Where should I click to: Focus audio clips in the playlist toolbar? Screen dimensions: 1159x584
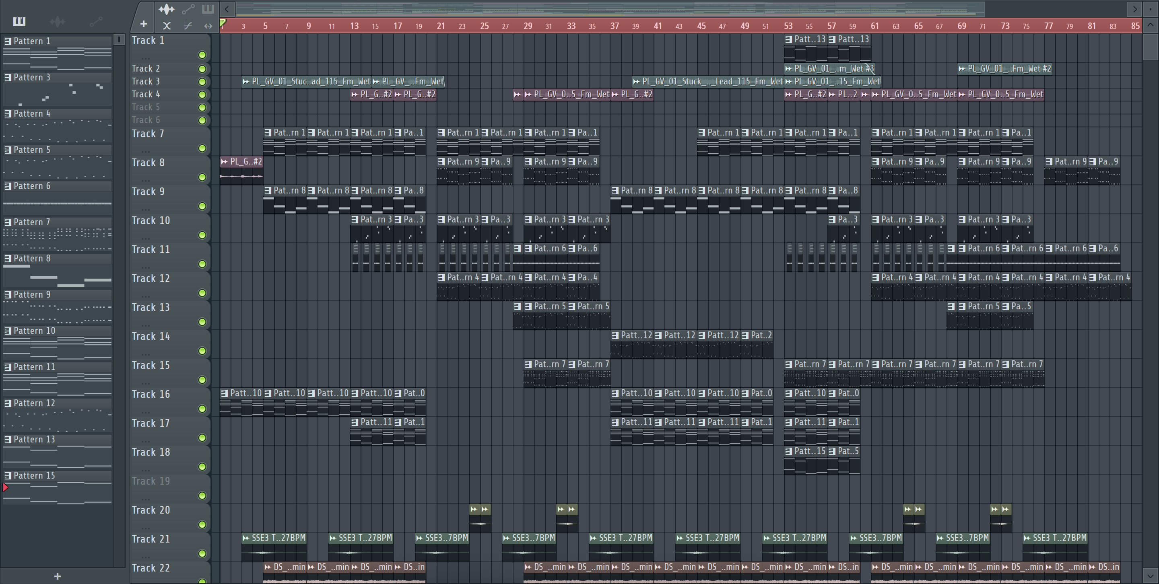tap(167, 9)
